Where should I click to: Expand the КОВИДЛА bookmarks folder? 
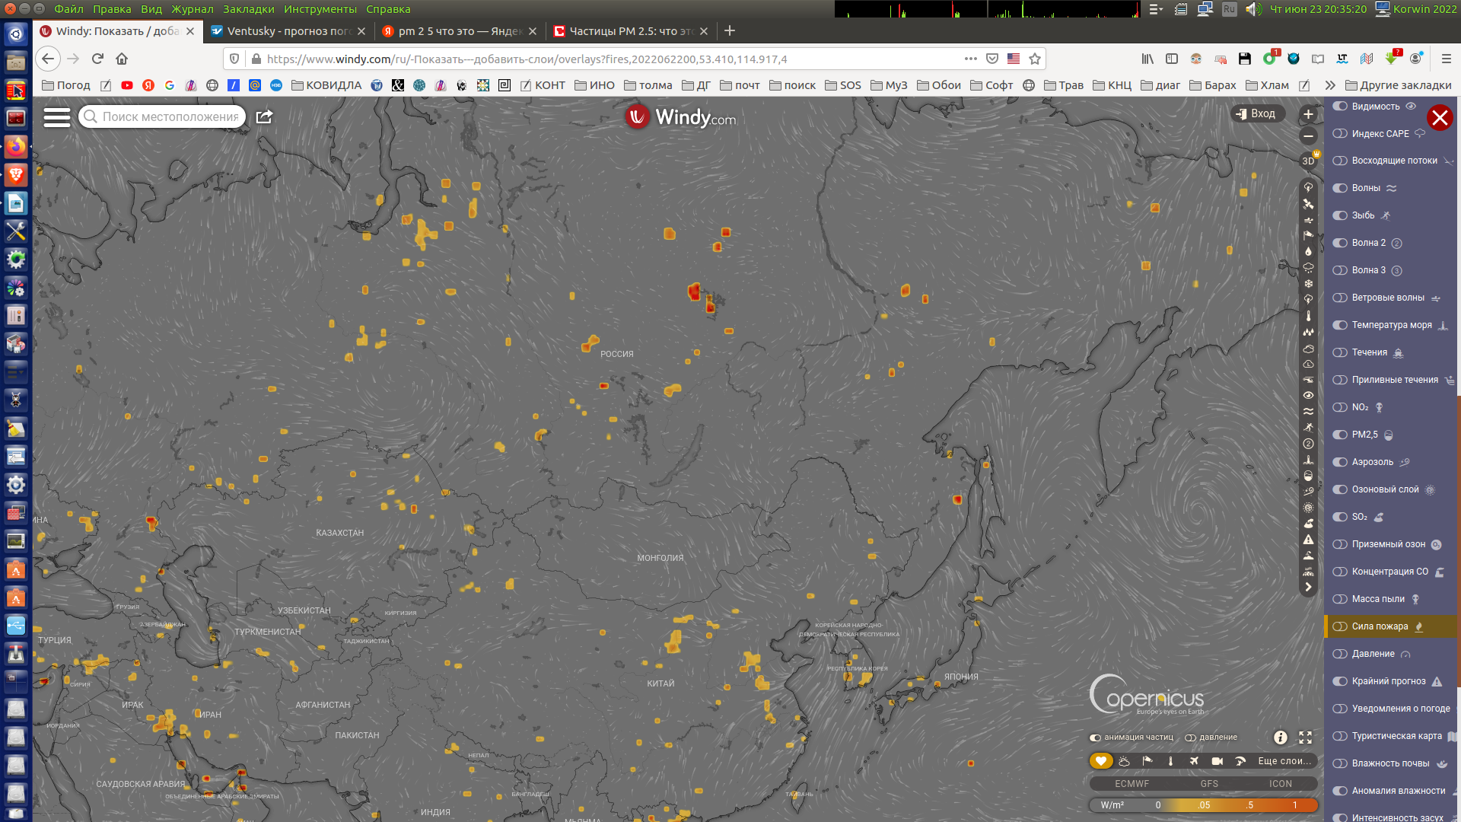coord(326,85)
